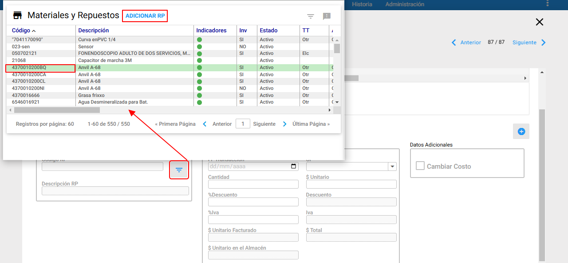Select Agua Desmineralizada para Bat. row
The height and width of the screenshot is (263, 568).
[170, 102]
